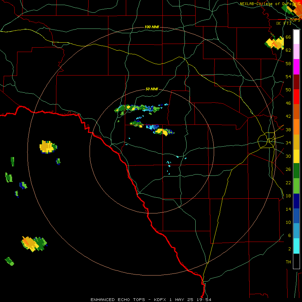Select the bright red legend swatch
This screenshot has height=302, width=302.
296,97
